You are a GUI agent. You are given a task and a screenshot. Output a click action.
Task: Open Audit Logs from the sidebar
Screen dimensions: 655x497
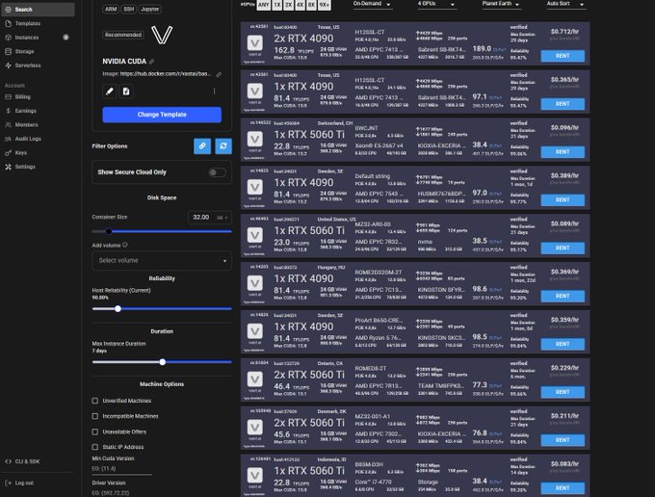point(28,139)
